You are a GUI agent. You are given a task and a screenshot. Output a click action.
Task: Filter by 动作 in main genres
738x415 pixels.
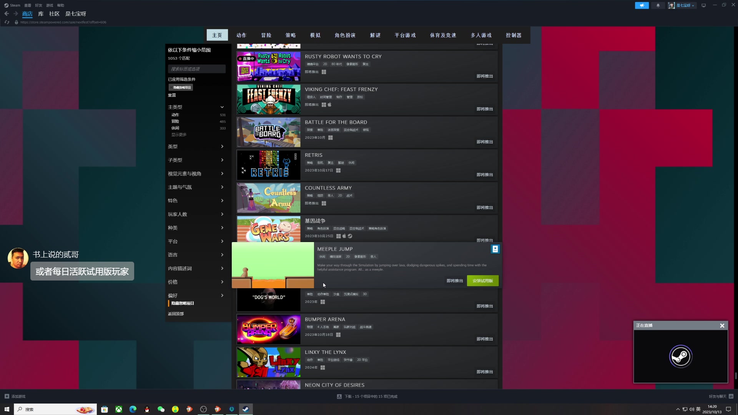(175, 115)
